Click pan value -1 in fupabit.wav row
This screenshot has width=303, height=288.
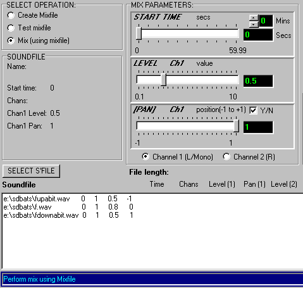[x=129, y=199]
